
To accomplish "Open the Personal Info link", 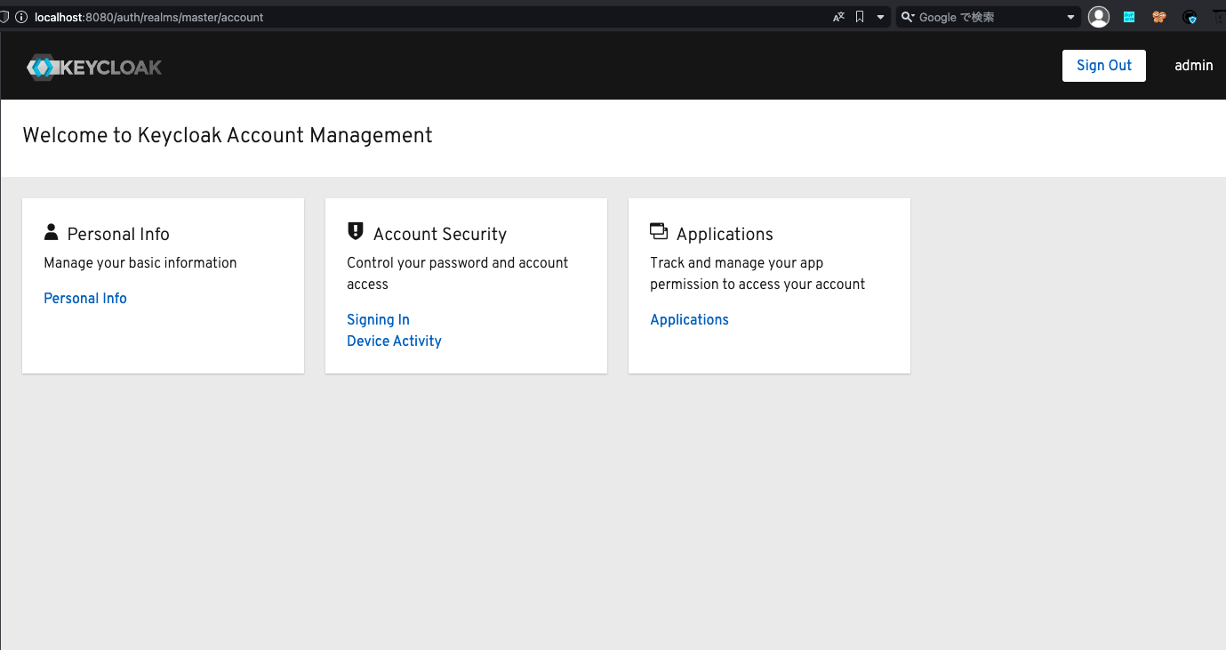I will click(85, 299).
